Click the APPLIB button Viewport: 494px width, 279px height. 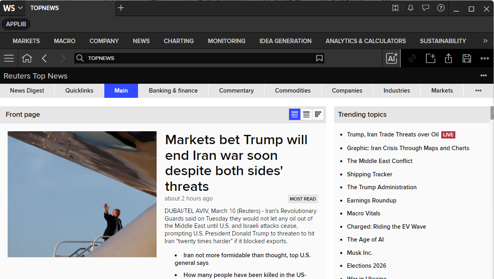tap(16, 24)
